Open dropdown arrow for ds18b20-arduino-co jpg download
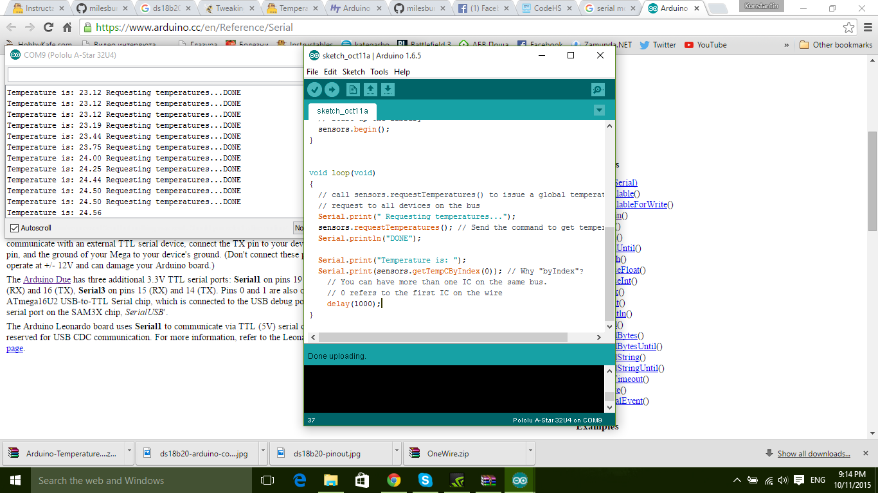Screen dimensions: 878x493 click(263, 452)
